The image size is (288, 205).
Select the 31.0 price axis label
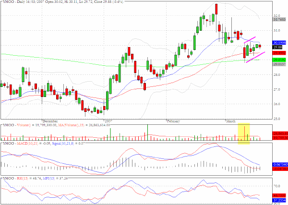pos(277,31)
